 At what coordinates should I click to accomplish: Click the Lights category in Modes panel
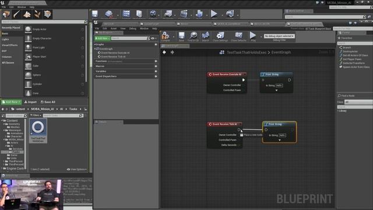click(5, 39)
